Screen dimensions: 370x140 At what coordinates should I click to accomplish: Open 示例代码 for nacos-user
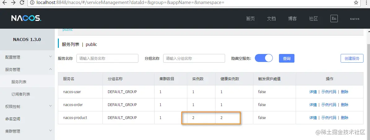329,92
